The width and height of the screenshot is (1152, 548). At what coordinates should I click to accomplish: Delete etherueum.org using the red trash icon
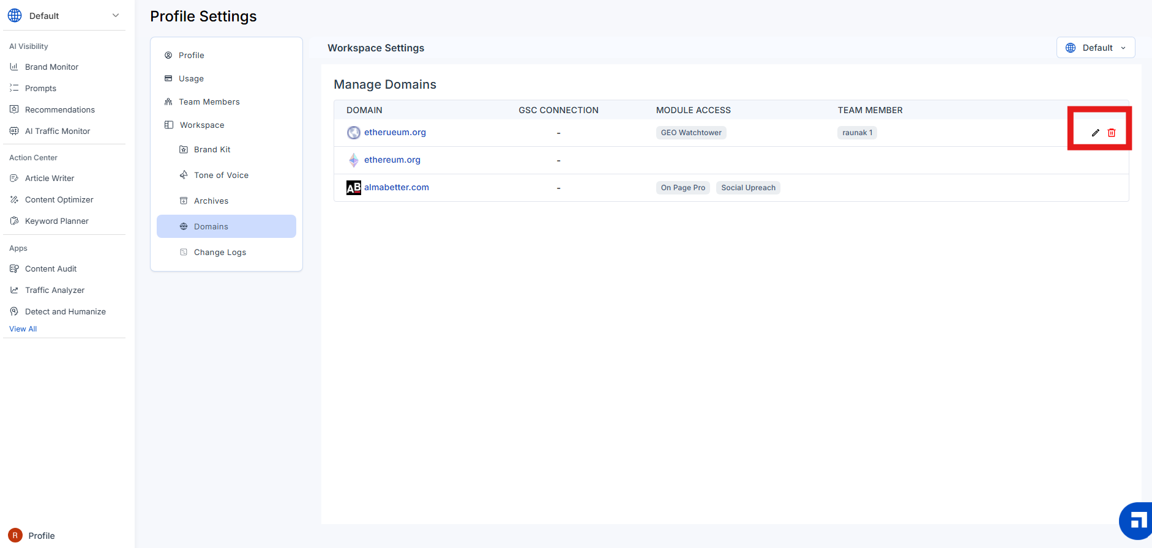pyautogui.click(x=1112, y=133)
